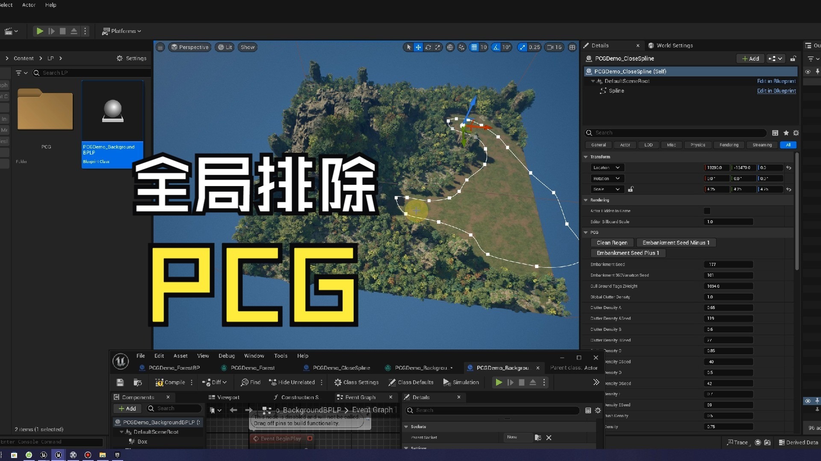Edit the Embankment Seed value field
821x461 pixels.
coord(728,265)
